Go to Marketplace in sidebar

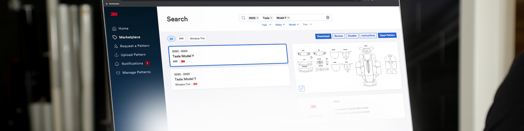[129, 37]
